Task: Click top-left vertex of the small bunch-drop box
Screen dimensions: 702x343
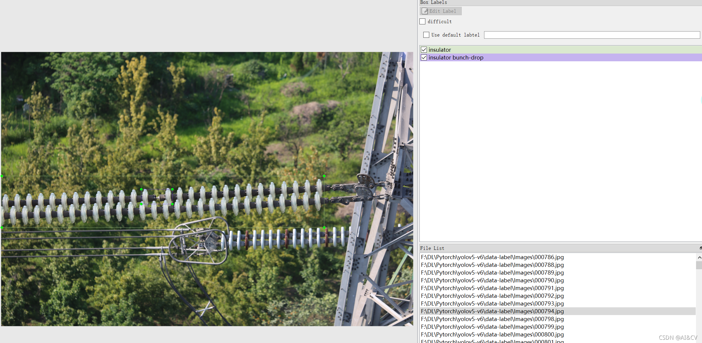Action: (x=141, y=189)
